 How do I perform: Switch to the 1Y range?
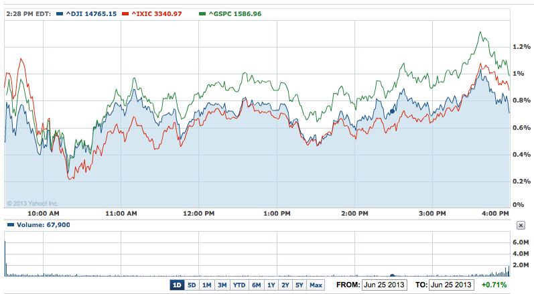coord(271,285)
